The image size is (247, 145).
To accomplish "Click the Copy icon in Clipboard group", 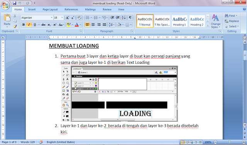I will (15, 21).
